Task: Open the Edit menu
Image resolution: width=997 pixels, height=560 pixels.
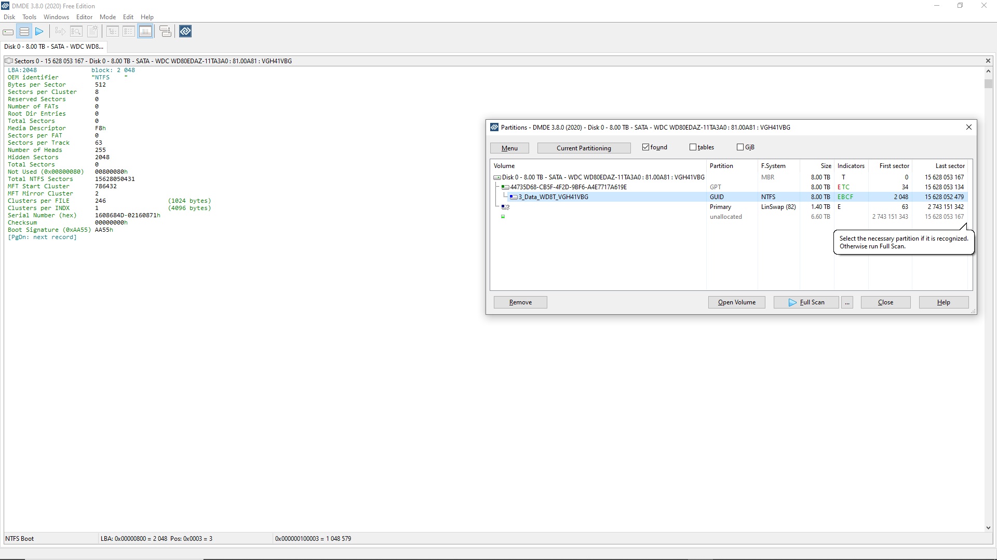Action: click(x=128, y=17)
